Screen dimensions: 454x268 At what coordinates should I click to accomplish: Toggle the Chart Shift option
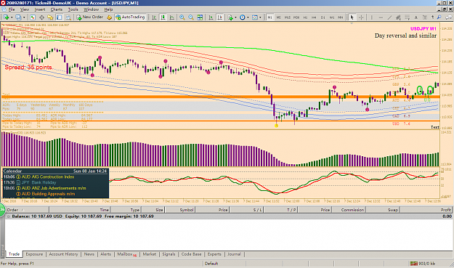(x=220, y=17)
